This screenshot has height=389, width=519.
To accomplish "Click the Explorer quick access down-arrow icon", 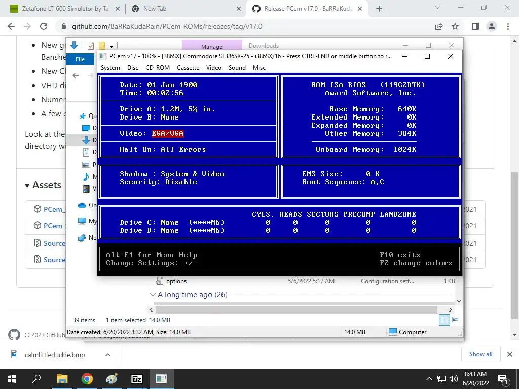I will pyautogui.click(x=74, y=45).
